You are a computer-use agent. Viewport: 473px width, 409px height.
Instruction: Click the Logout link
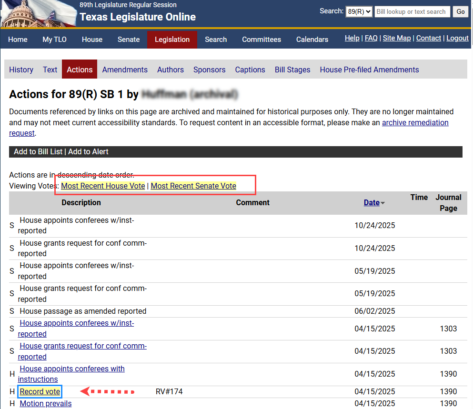[x=457, y=38]
